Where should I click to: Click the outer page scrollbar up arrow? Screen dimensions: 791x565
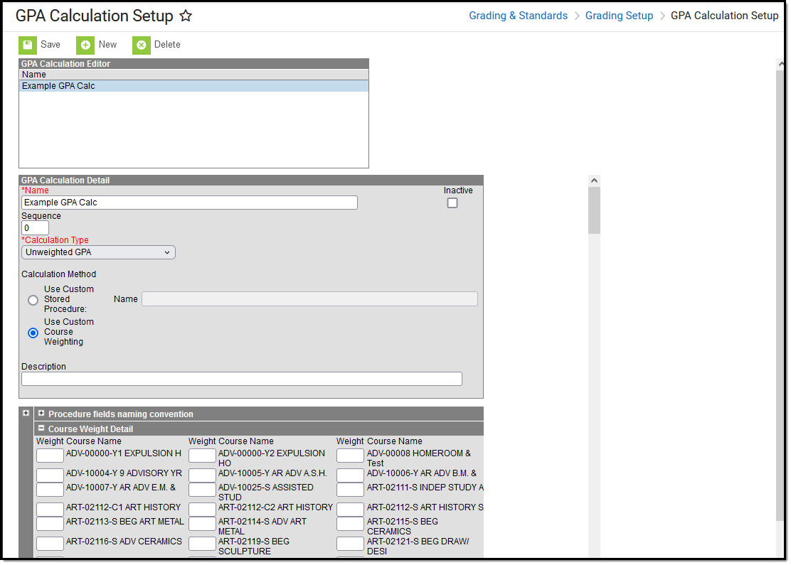pyautogui.click(x=781, y=63)
